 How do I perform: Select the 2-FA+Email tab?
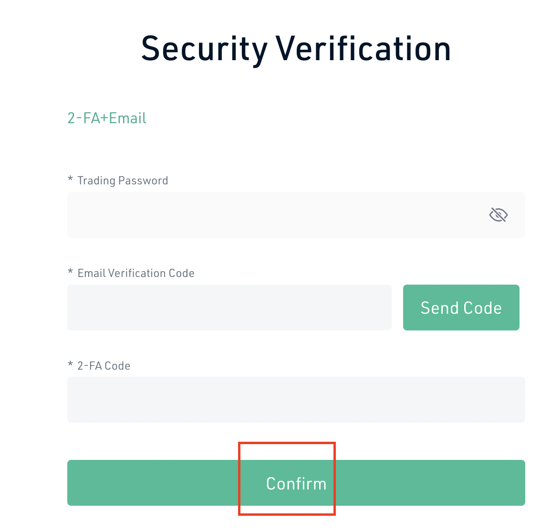pyautogui.click(x=107, y=118)
